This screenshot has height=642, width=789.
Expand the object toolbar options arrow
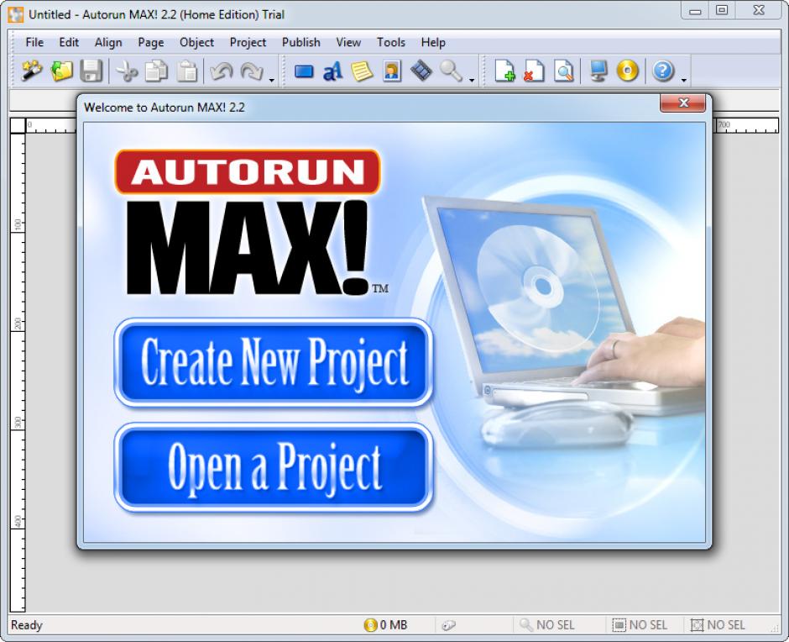click(x=472, y=80)
